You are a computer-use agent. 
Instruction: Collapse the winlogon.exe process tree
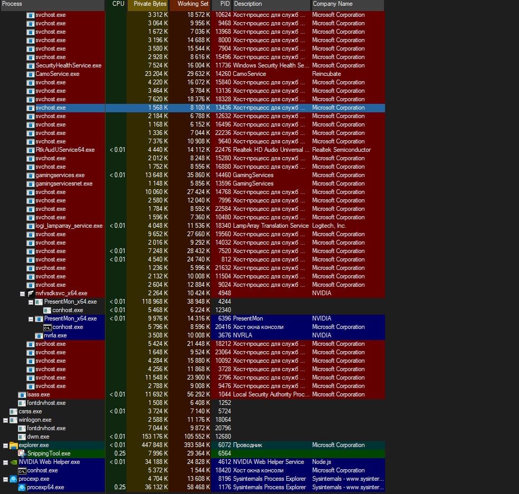[6, 420]
